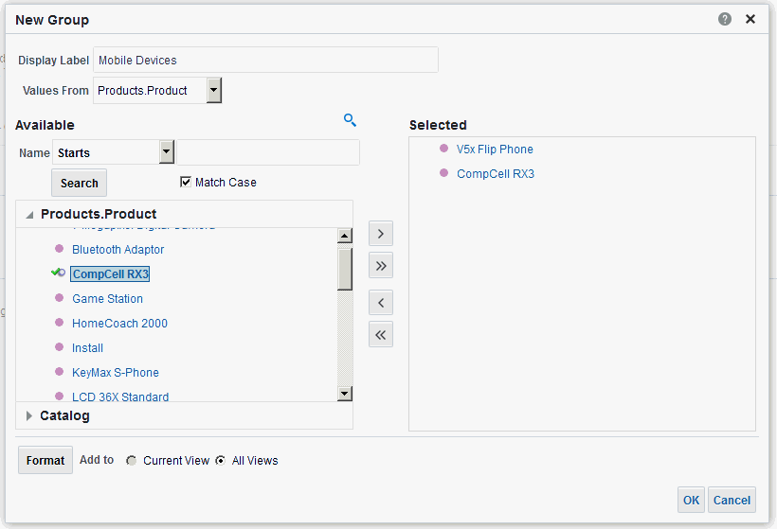
Task: Click the scrollbar down arrow in product list
Action: coord(344,394)
